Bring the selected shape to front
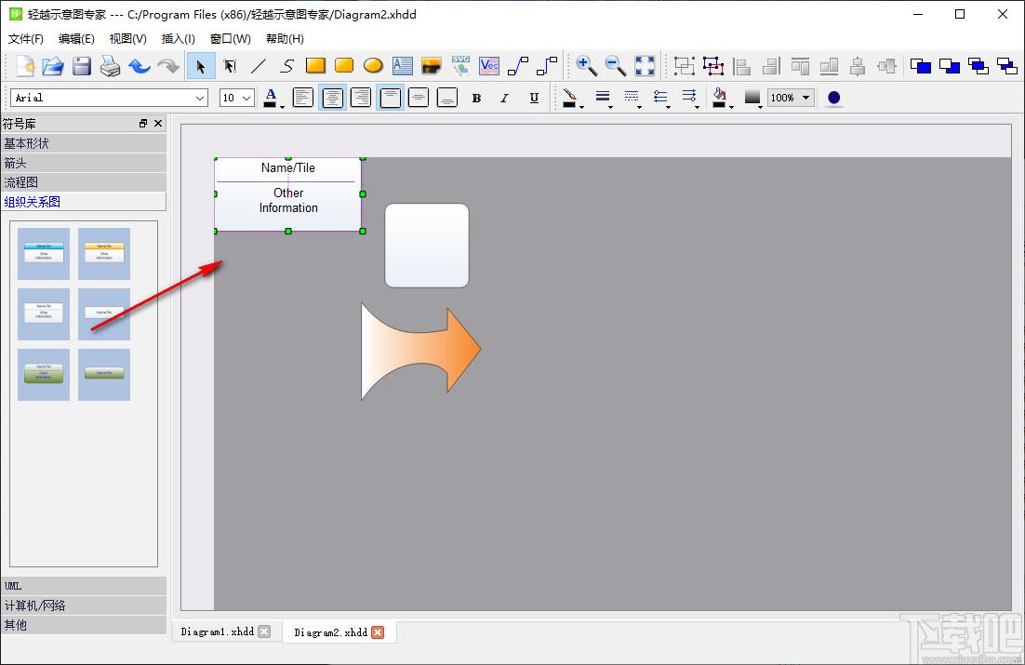The height and width of the screenshot is (665, 1025). coord(921,66)
